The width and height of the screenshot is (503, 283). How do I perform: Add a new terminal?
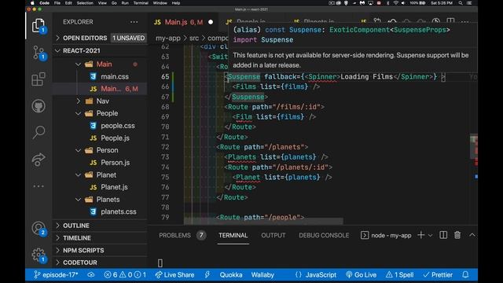(x=421, y=235)
